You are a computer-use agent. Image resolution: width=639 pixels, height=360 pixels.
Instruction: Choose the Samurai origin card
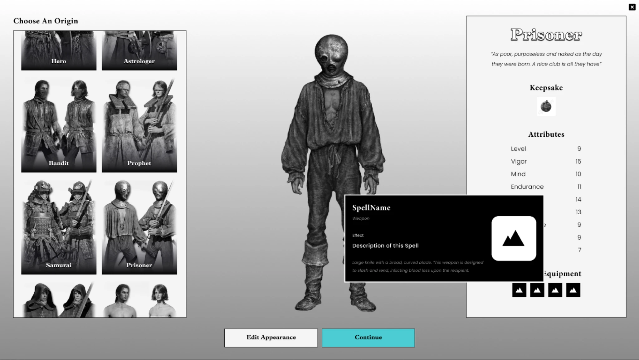point(59,227)
